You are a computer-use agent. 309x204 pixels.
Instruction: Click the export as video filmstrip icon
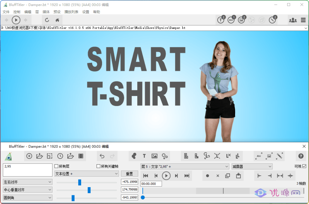tap(81, 156)
